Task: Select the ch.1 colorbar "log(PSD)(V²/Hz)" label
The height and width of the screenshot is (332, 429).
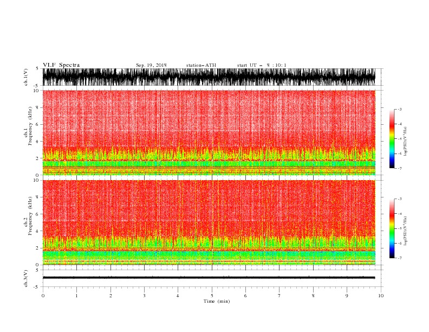Action: point(405,142)
